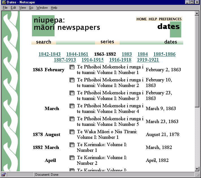Click the HOME button
201x178 pixels.
142,19
